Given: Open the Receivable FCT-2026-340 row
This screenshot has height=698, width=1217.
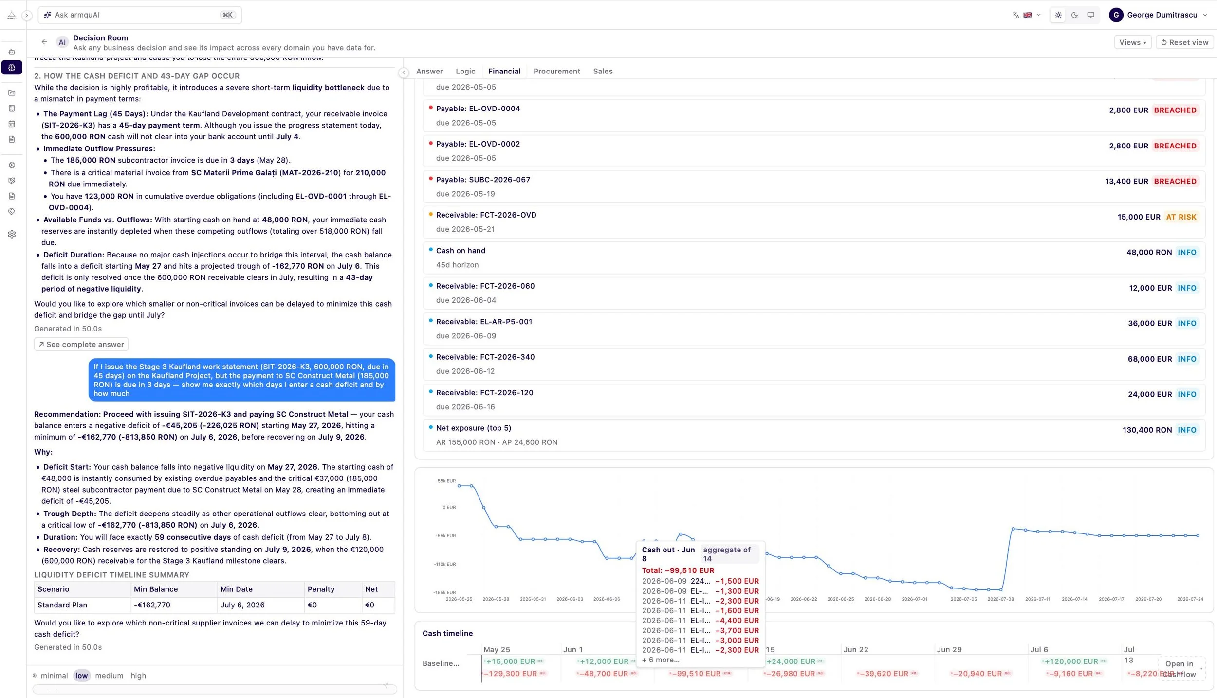Looking at the screenshot, I should click(814, 364).
